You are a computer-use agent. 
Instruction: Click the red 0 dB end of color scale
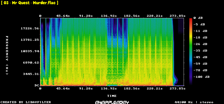(x=191, y=19)
